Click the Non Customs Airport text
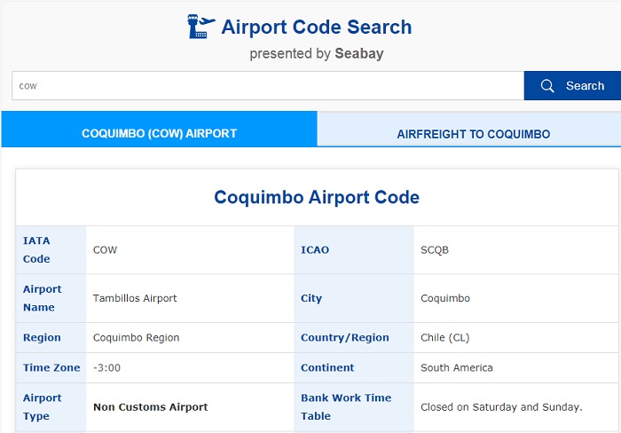Image resolution: width=621 pixels, height=433 pixels. (x=151, y=407)
